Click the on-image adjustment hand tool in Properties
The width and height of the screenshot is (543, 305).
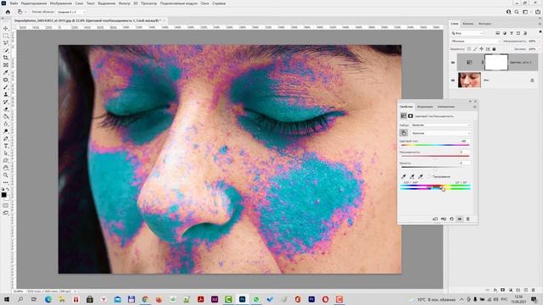(404, 133)
